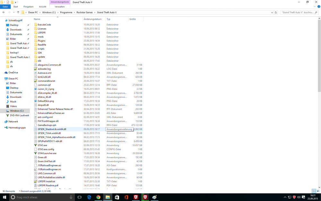Open the Verwalten ribbon tab
Viewport: 321px width, 201px height.
coord(60,6)
